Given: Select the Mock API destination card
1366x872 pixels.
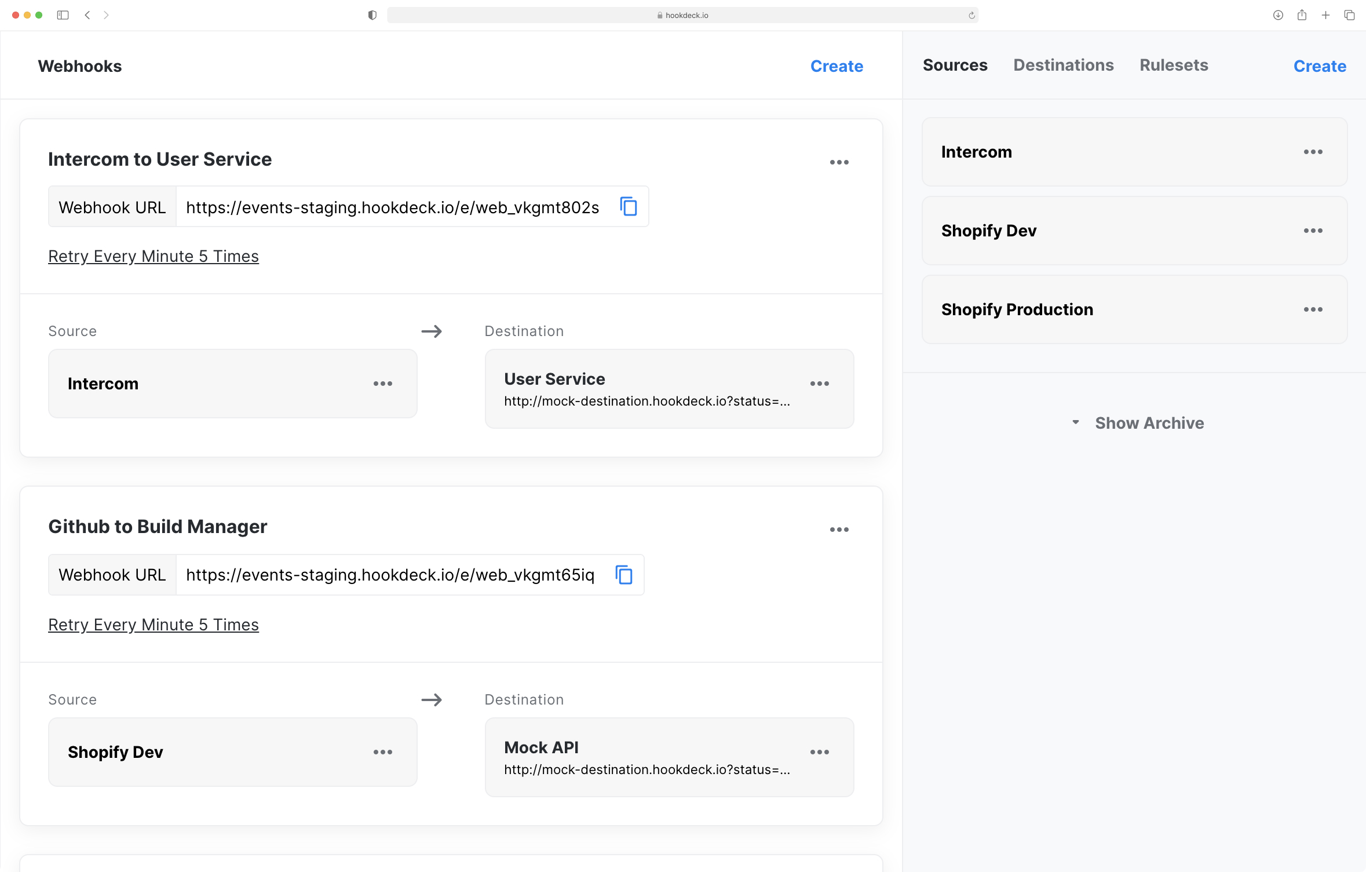Looking at the screenshot, I should [x=669, y=757].
